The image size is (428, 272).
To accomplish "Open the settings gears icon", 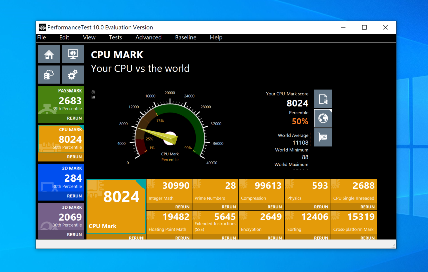I will point(73,75).
